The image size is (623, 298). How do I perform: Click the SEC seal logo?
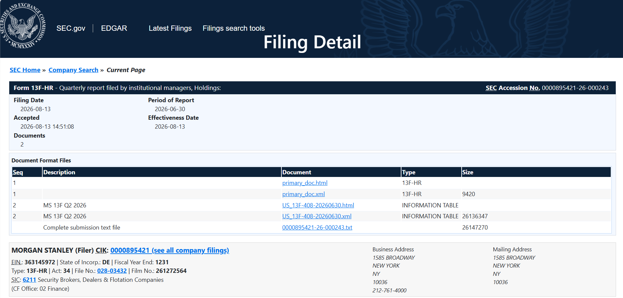(23, 26)
